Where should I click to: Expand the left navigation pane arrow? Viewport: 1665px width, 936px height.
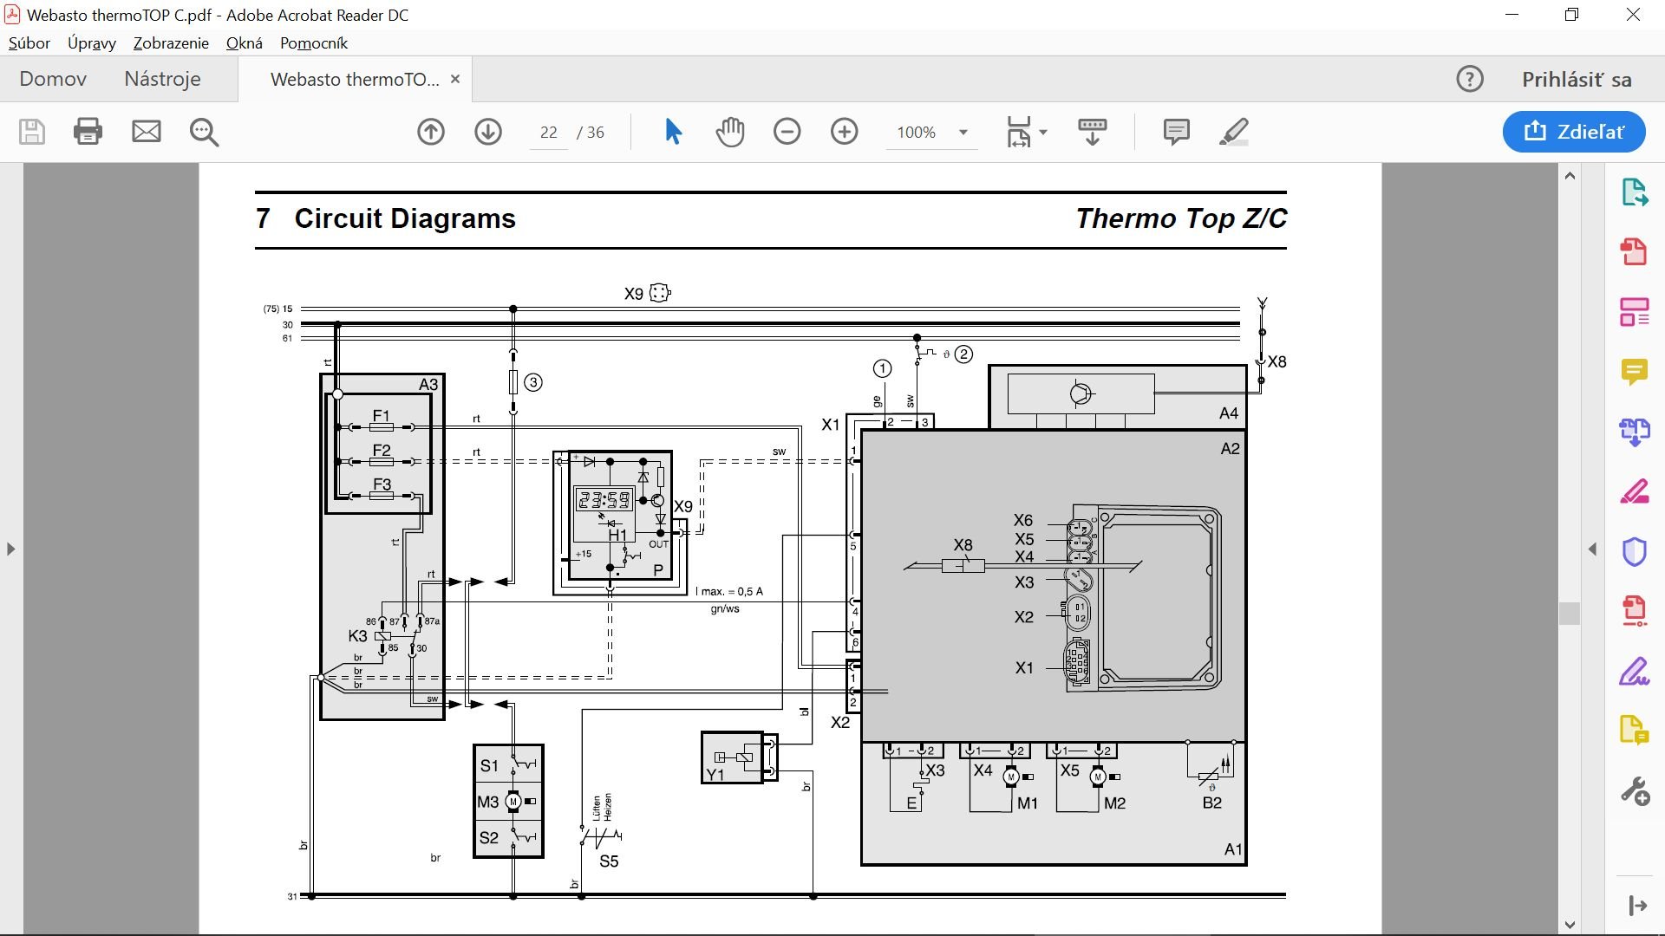(10, 549)
